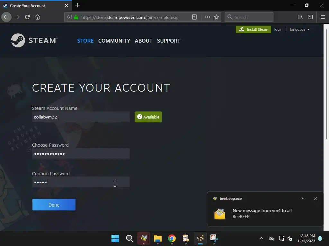The width and height of the screenshot is (329, 246).
Task: Click the BeeBEEP envelope notification icon
Action: click(x=220, y=214)
